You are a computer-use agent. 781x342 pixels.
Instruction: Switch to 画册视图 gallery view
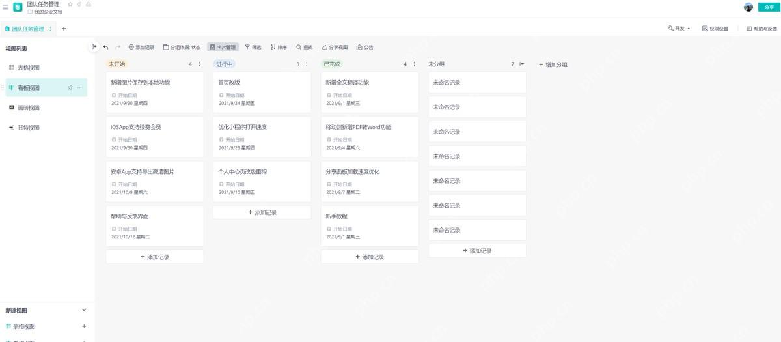46,108
